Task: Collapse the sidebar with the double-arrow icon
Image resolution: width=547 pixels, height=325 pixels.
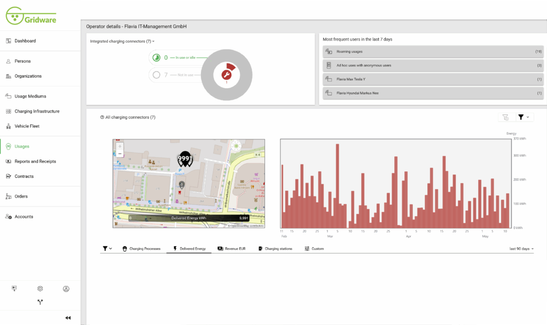Action: click(x=68, y=318)
